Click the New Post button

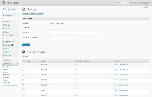coord(120,3)
